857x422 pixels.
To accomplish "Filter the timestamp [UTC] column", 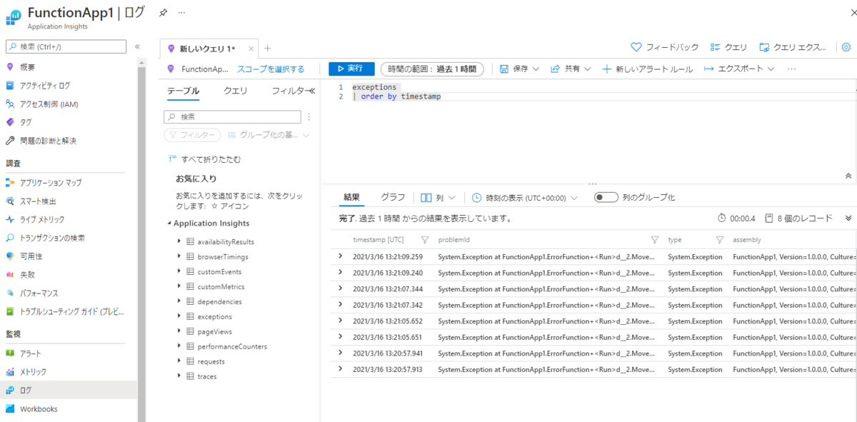I will pyautogui.click(x=425, y=240).
